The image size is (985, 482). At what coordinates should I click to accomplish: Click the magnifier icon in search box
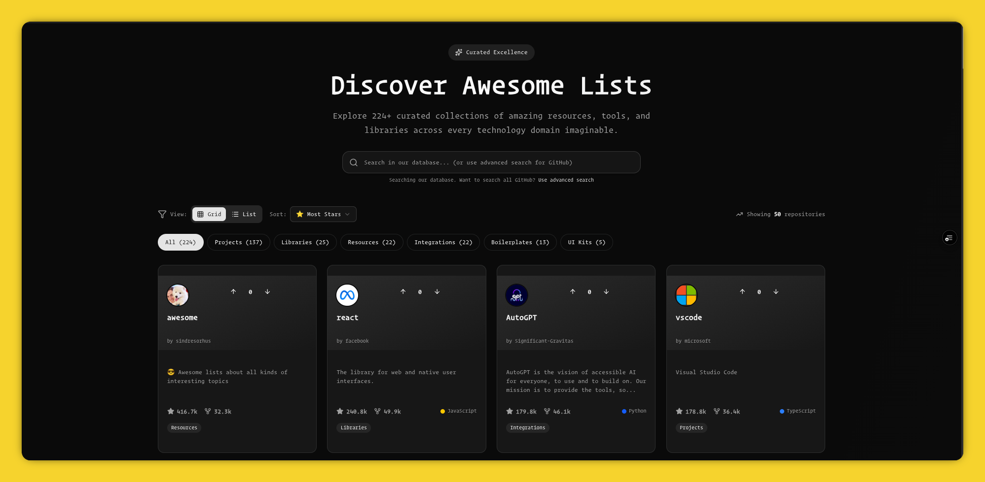354,162
